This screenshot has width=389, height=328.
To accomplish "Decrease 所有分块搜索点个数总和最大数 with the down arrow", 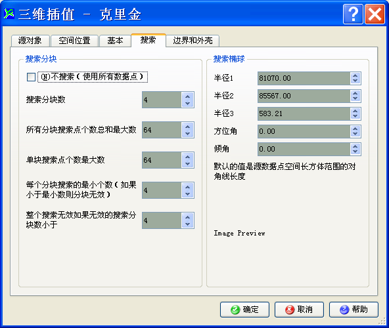I will tap(187, 134).
